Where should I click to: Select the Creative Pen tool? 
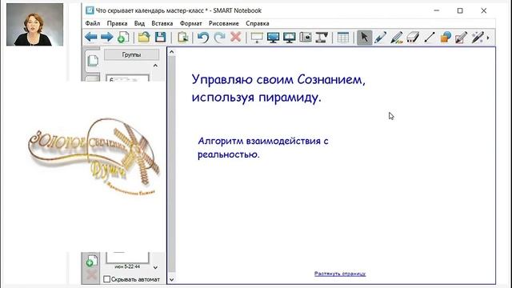(397, 38)
